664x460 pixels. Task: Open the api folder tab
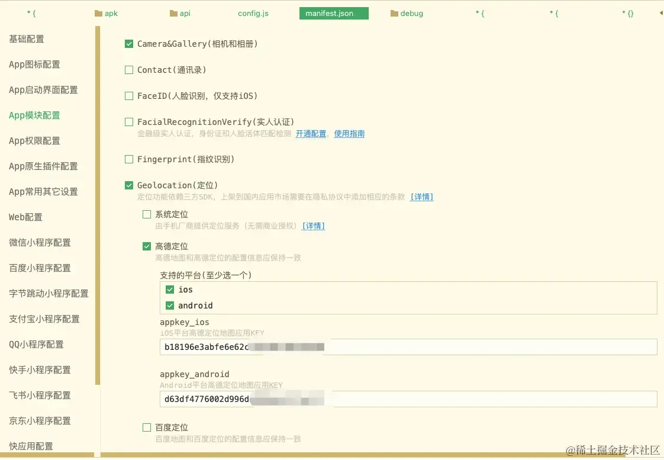180,14
